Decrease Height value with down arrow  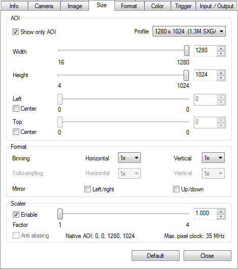coord(221,78)
